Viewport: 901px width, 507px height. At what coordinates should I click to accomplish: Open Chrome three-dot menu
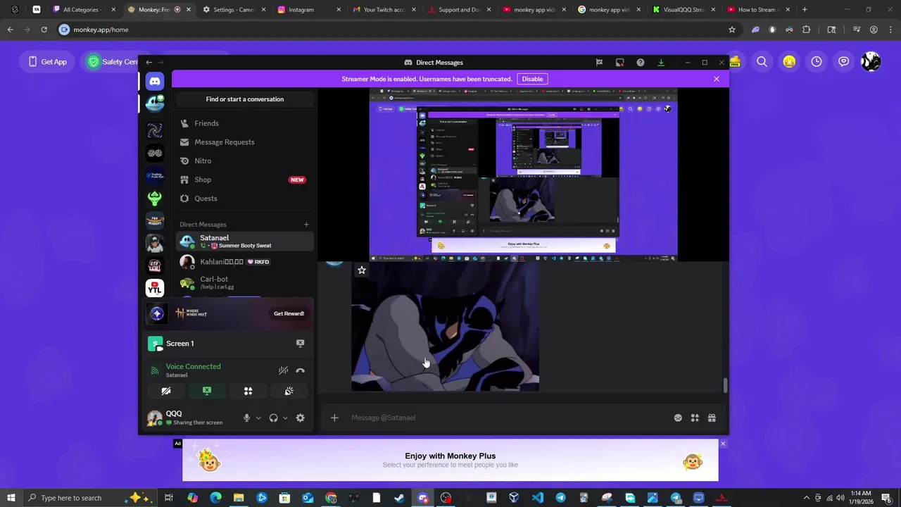coord(890,30)
